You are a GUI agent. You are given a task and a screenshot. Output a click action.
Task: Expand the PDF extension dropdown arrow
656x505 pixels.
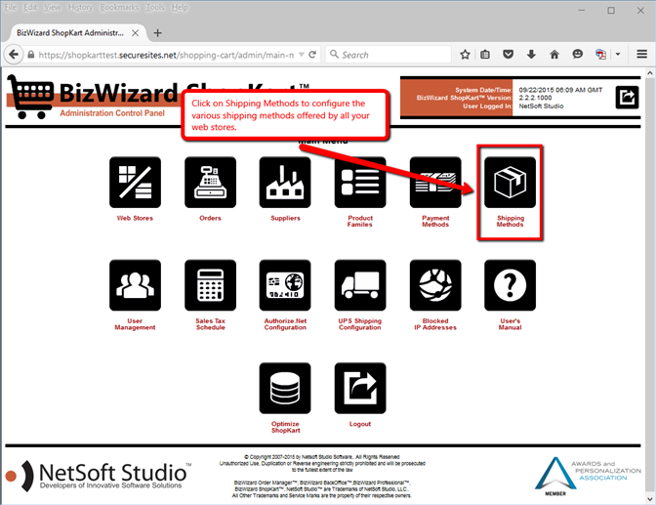pyautogui.click(x=618, y=55)
